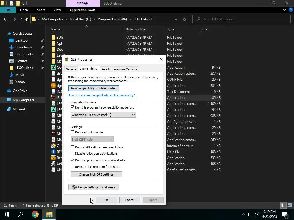This screenshot has width=294, height=220.
Task: Cancel the ISLE Properties dialog
Action: pos(130,200)
